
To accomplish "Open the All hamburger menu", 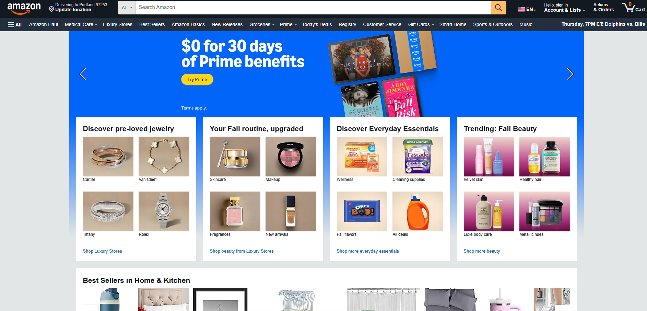I will 15,25.
